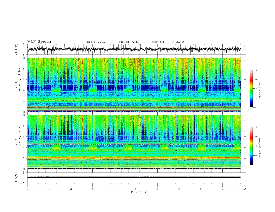Click the ch.2 spectrogram panel
The height and width of the screenshot is (212, 275).
[x=134, y=142]
